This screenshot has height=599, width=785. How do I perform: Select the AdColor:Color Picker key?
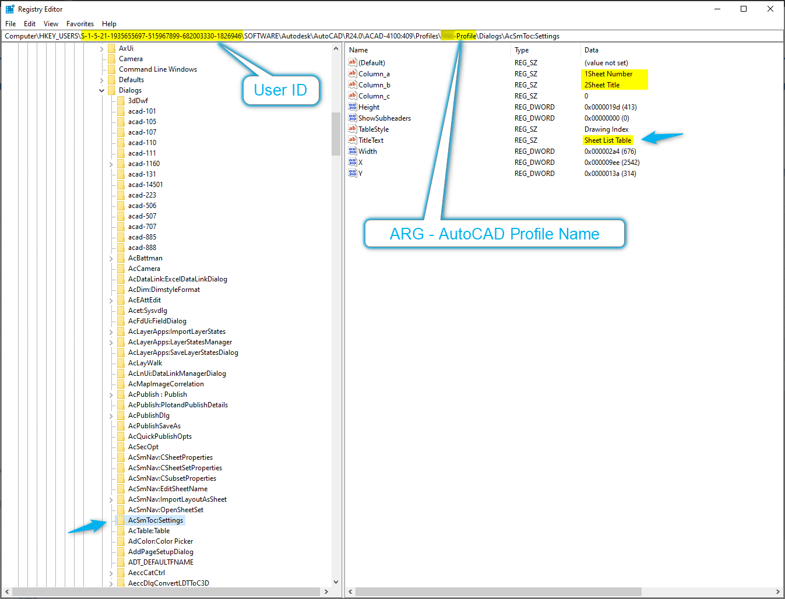(x=160, y=541)
